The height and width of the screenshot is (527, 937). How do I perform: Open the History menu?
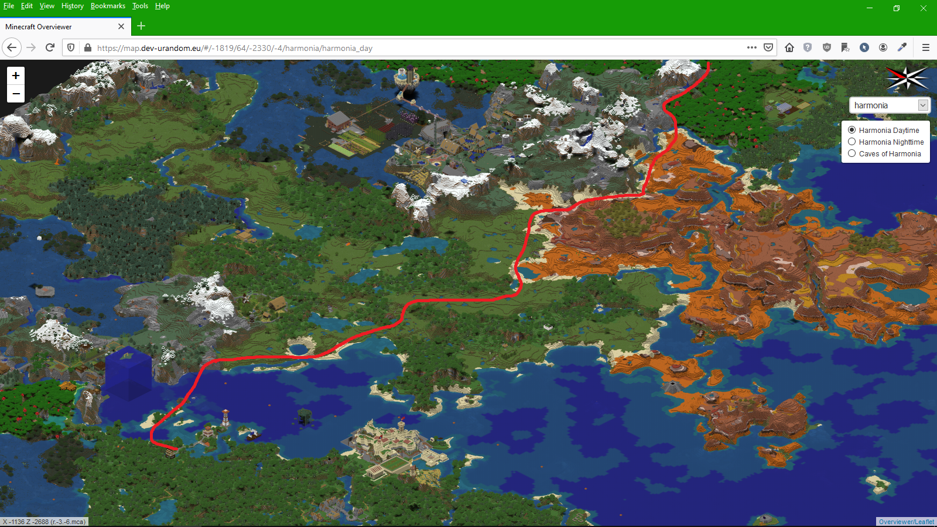(x=73, y=6)
